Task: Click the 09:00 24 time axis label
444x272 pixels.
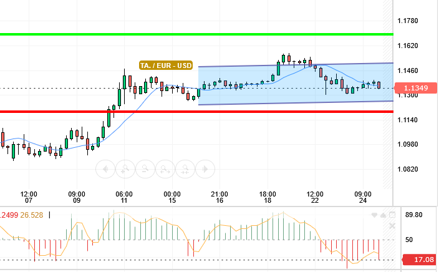Action: click(x=363, y=197)
